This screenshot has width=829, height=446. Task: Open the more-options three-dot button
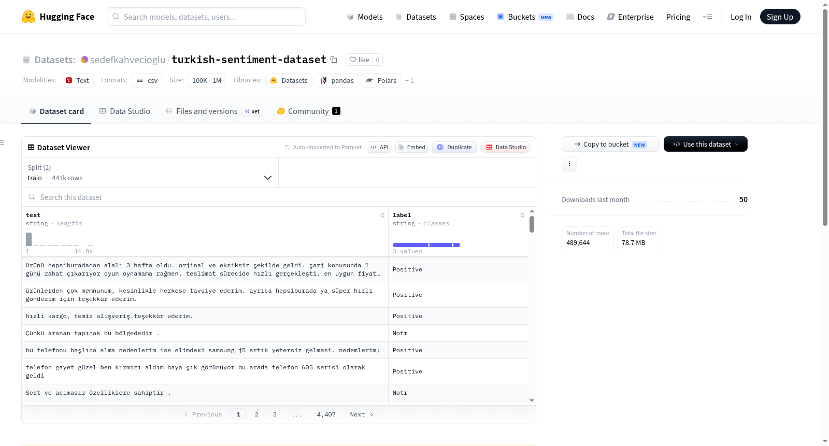click(x=569, y=164)
